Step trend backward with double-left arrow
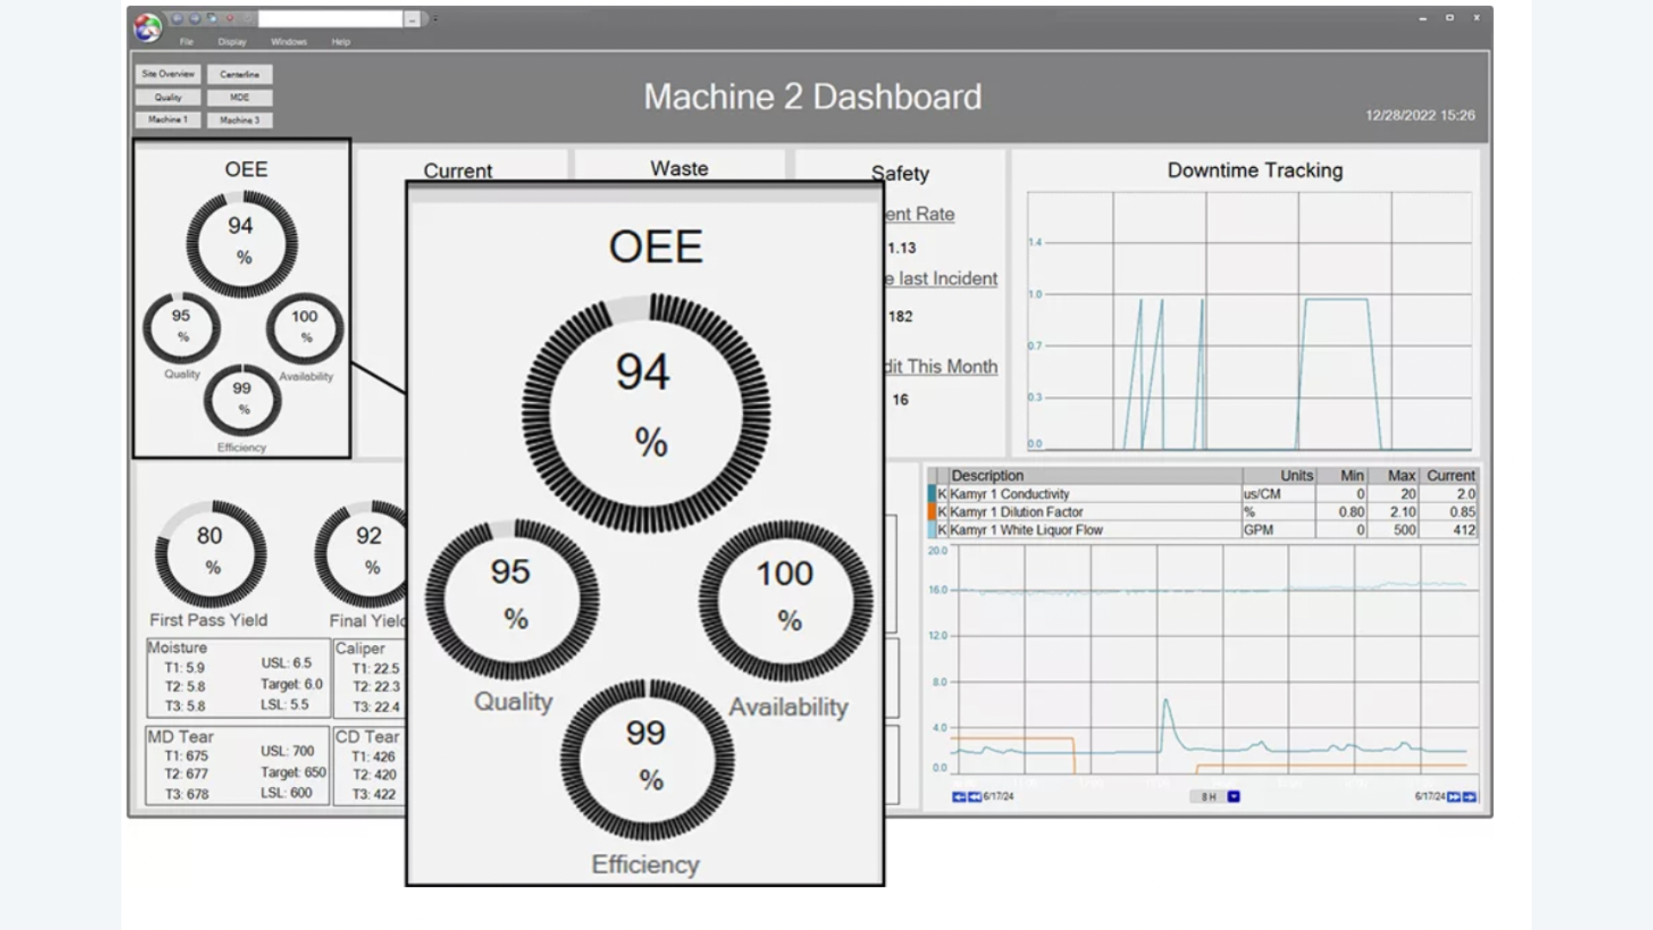The height and width of the screenshot is (930, 1653). (x=975, y=797)
